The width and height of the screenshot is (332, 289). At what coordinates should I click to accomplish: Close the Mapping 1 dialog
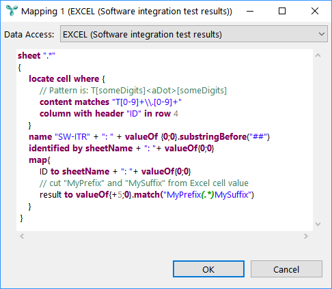tap(315, 11)
